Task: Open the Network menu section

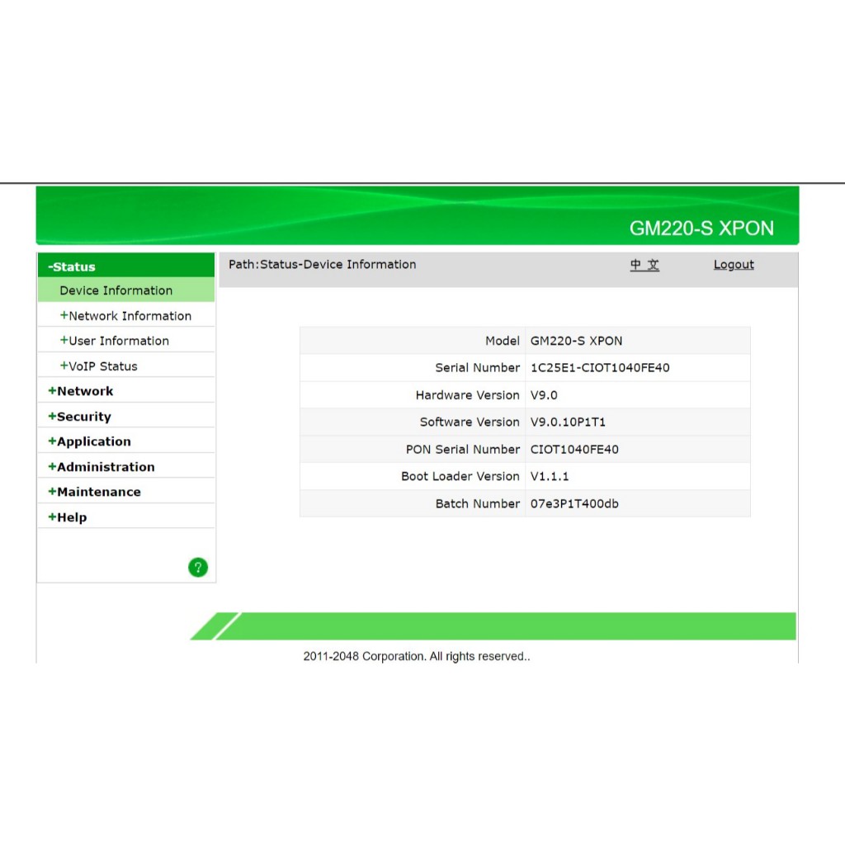Action: click(81, 391)
